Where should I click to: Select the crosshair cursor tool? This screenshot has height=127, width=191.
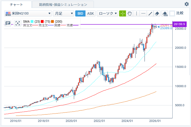123,13
